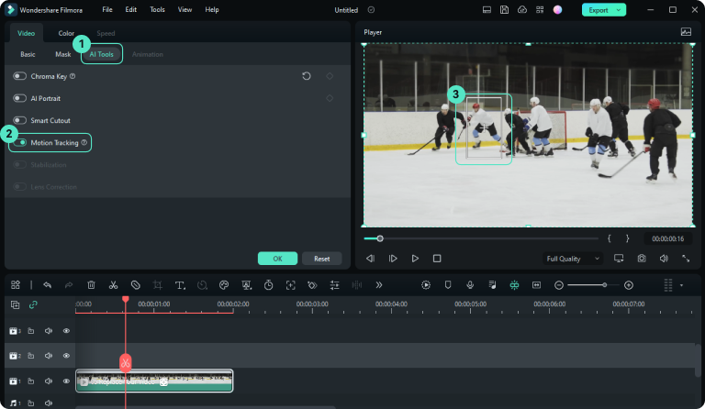The image size is (705, 409).
Task: Open the Crop tool in timeline toolbar
Action: (x=157, y=285)
